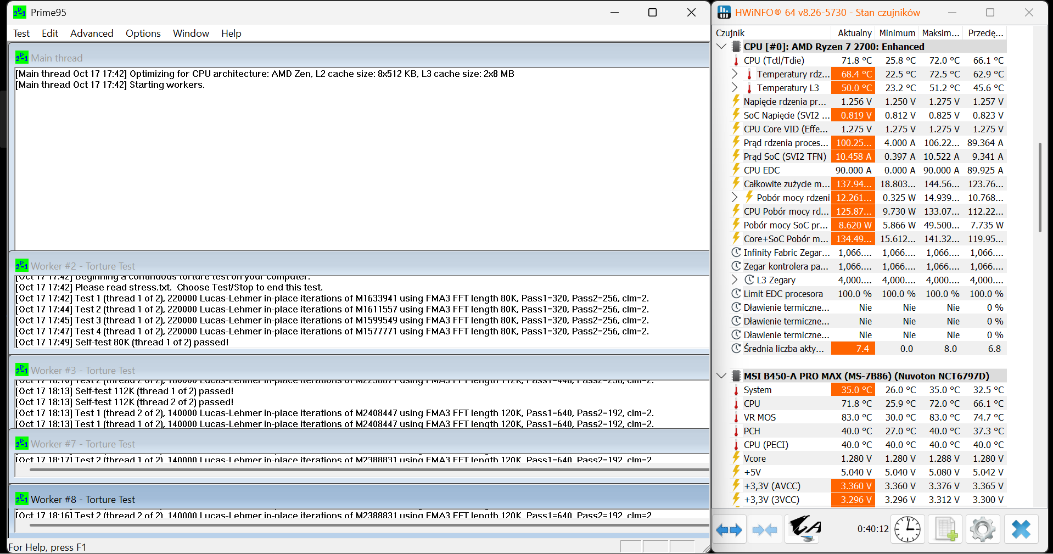Expand the L3 Zegary row

[x=735, y=280]
